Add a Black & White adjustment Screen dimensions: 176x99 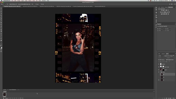[x=164, y=12]
